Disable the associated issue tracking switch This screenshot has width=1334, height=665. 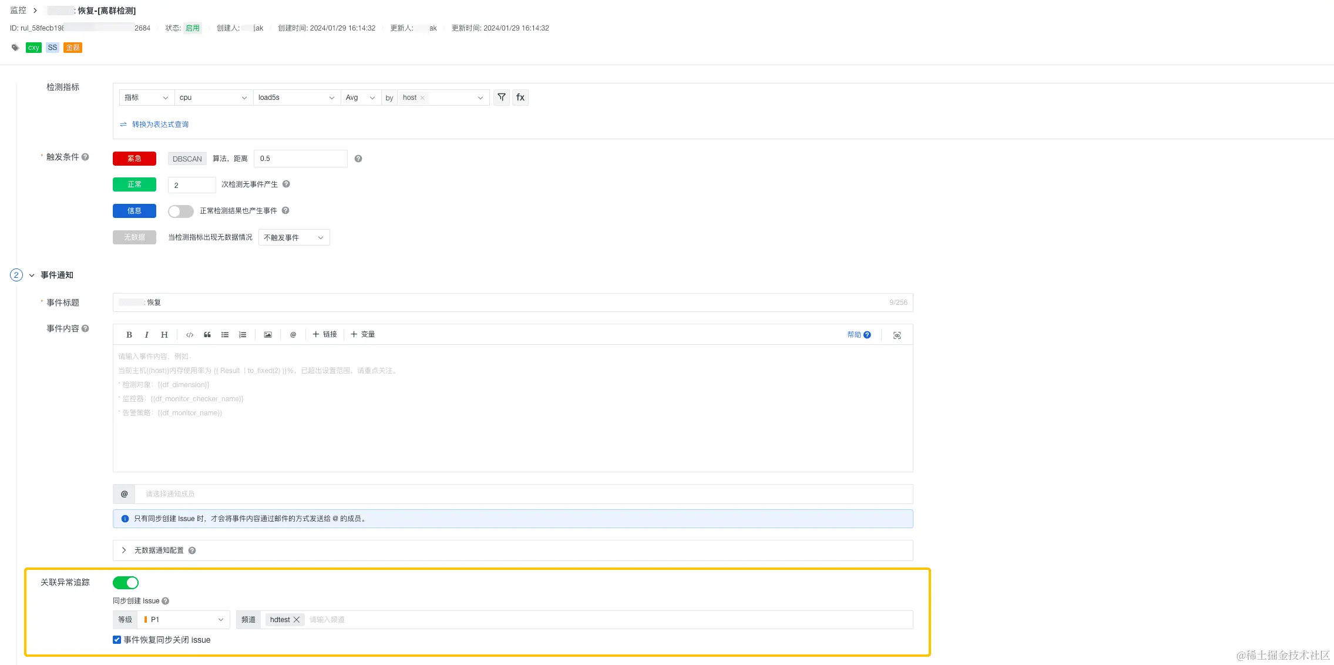click(x=126, y=583)
